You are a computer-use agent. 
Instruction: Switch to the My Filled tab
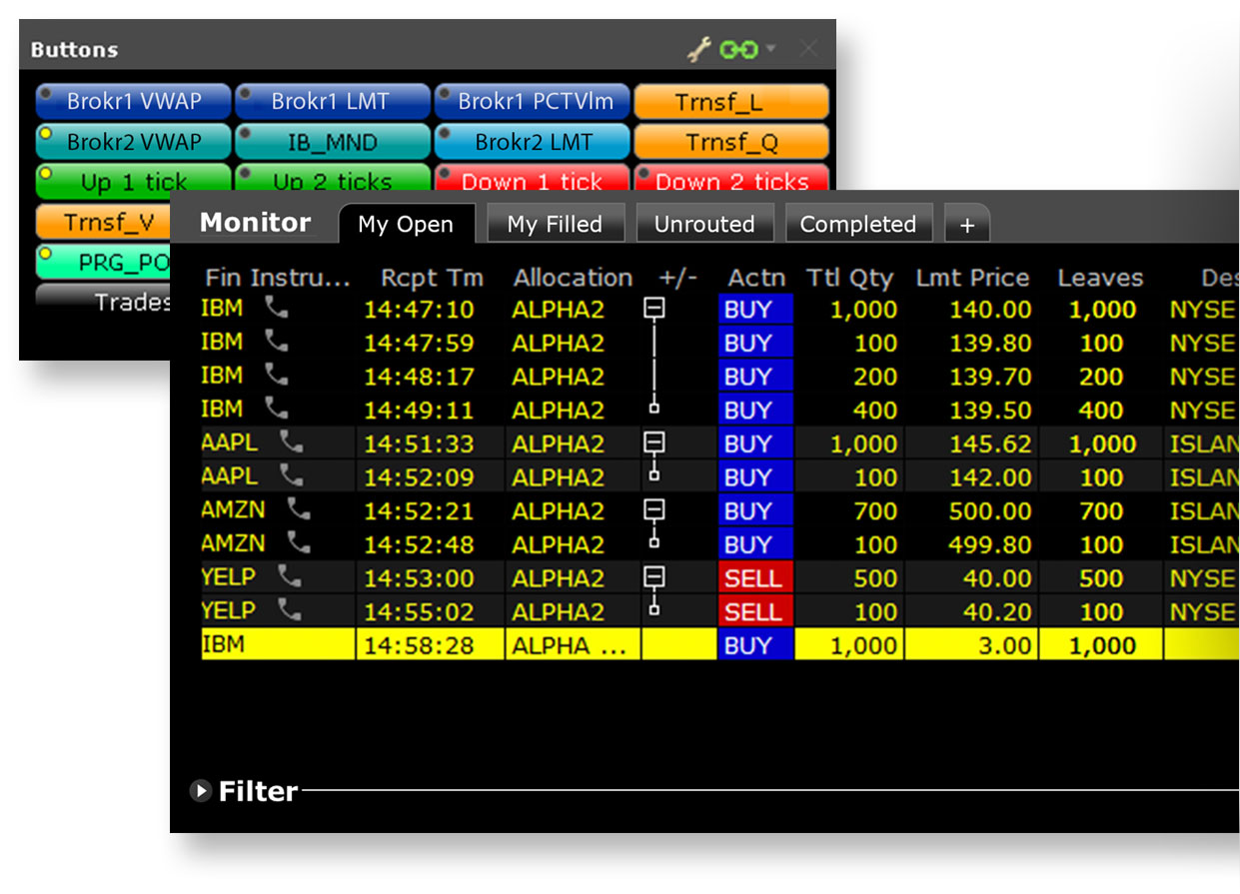point(555,225)
